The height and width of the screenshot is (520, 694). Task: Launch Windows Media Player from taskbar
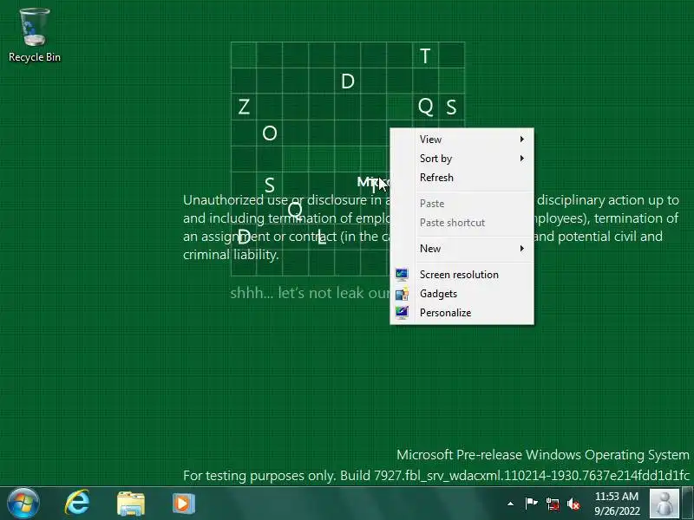[184, 504]
